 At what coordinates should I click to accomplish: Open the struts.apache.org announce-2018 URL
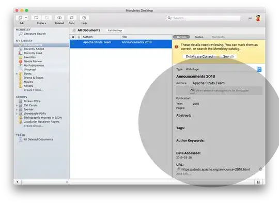coord(215,169)
